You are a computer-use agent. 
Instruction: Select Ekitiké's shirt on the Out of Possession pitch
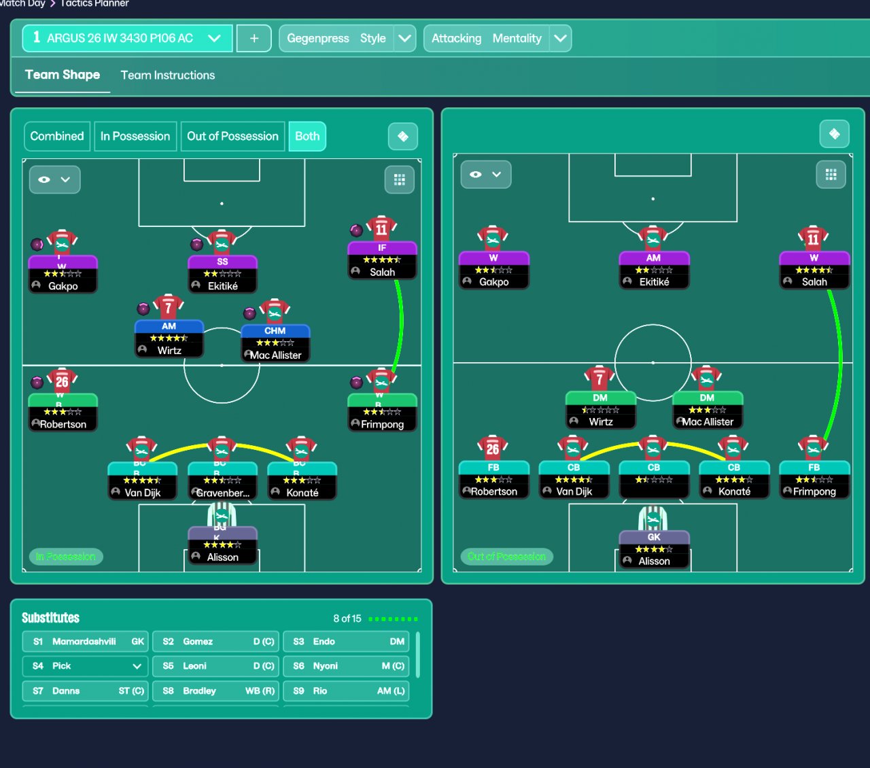click(x=653, y=239)
